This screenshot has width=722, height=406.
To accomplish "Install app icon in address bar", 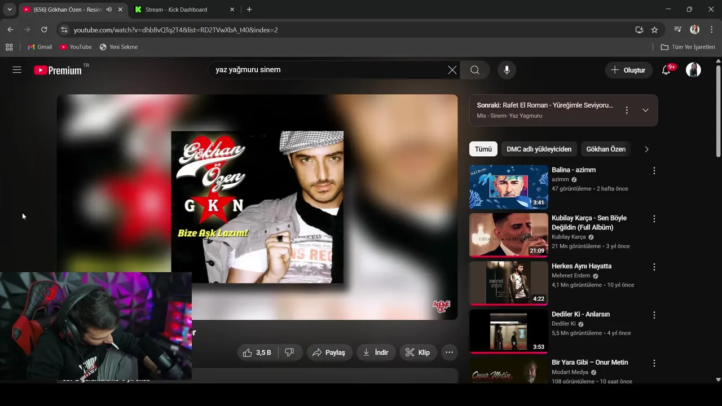I will (x=639, y=29).
